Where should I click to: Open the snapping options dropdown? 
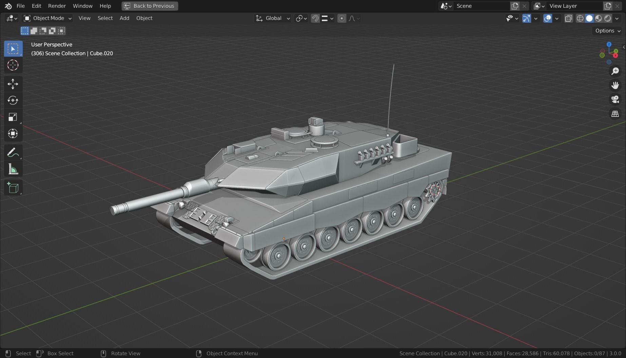(328, 18)
